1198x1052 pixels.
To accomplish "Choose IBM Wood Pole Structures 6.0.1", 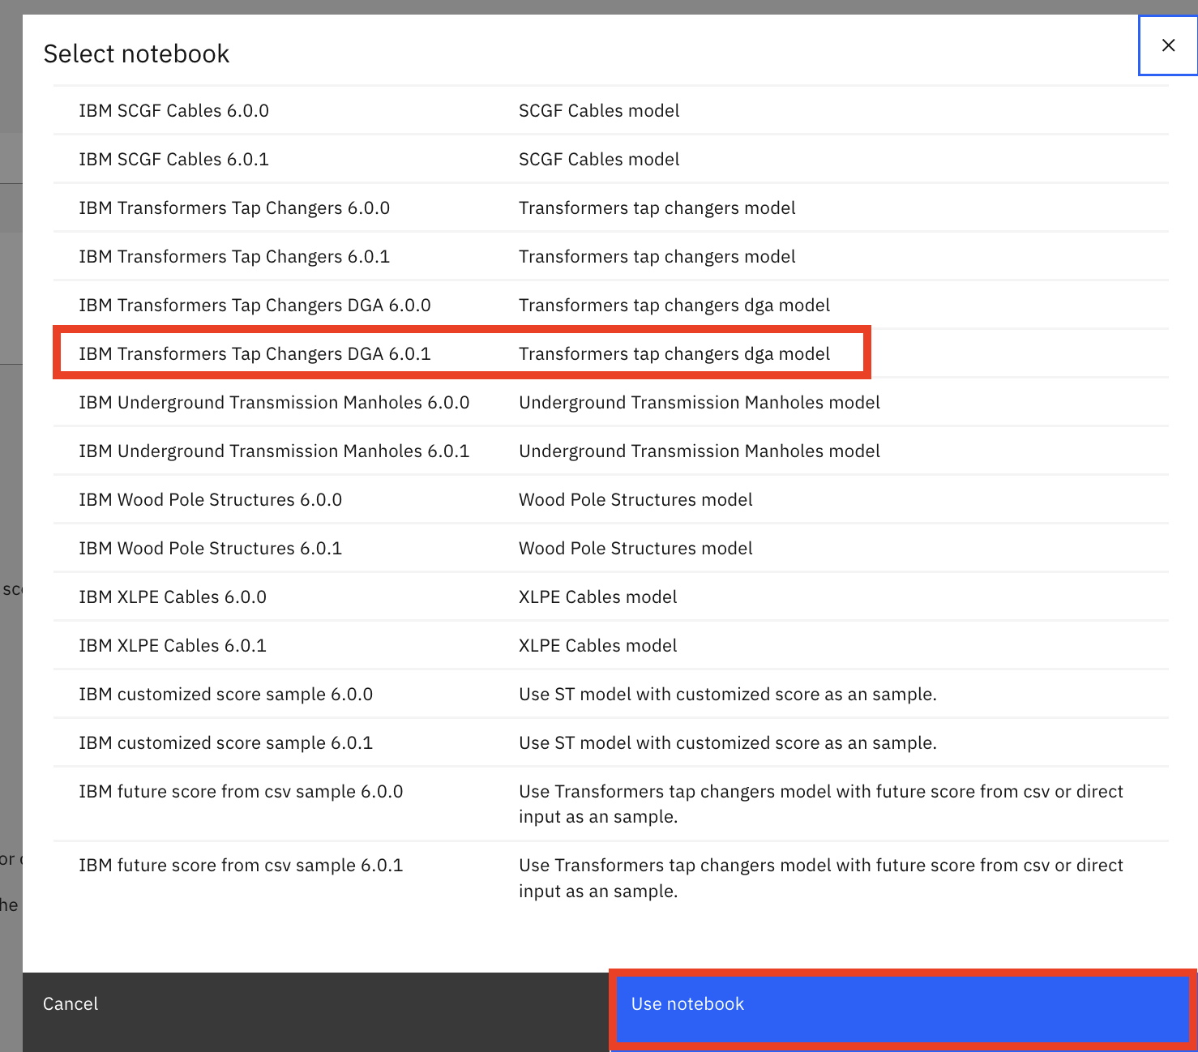I will click(x=611, y=548).
